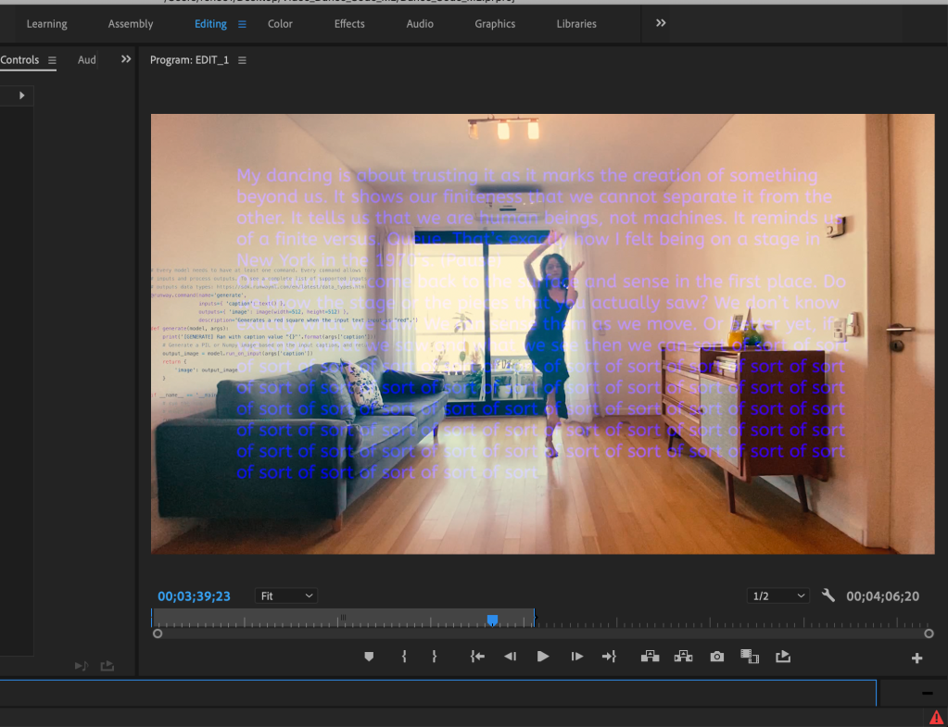Click the current timecode 00;03;39;23
Screen dimensions: 948x727
coord(194,596)
